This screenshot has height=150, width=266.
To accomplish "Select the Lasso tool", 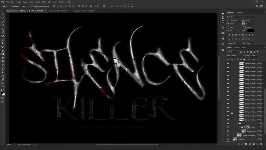I will pyautogui.click(x=3, y=22).
